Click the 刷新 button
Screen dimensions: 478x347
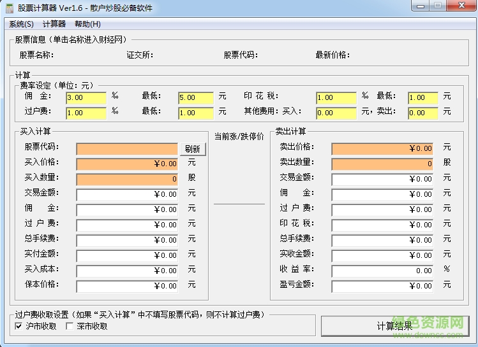(193, 149)
